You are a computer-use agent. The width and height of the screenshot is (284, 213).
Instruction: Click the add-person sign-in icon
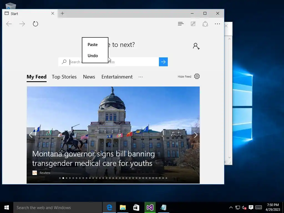click(196, 46)
